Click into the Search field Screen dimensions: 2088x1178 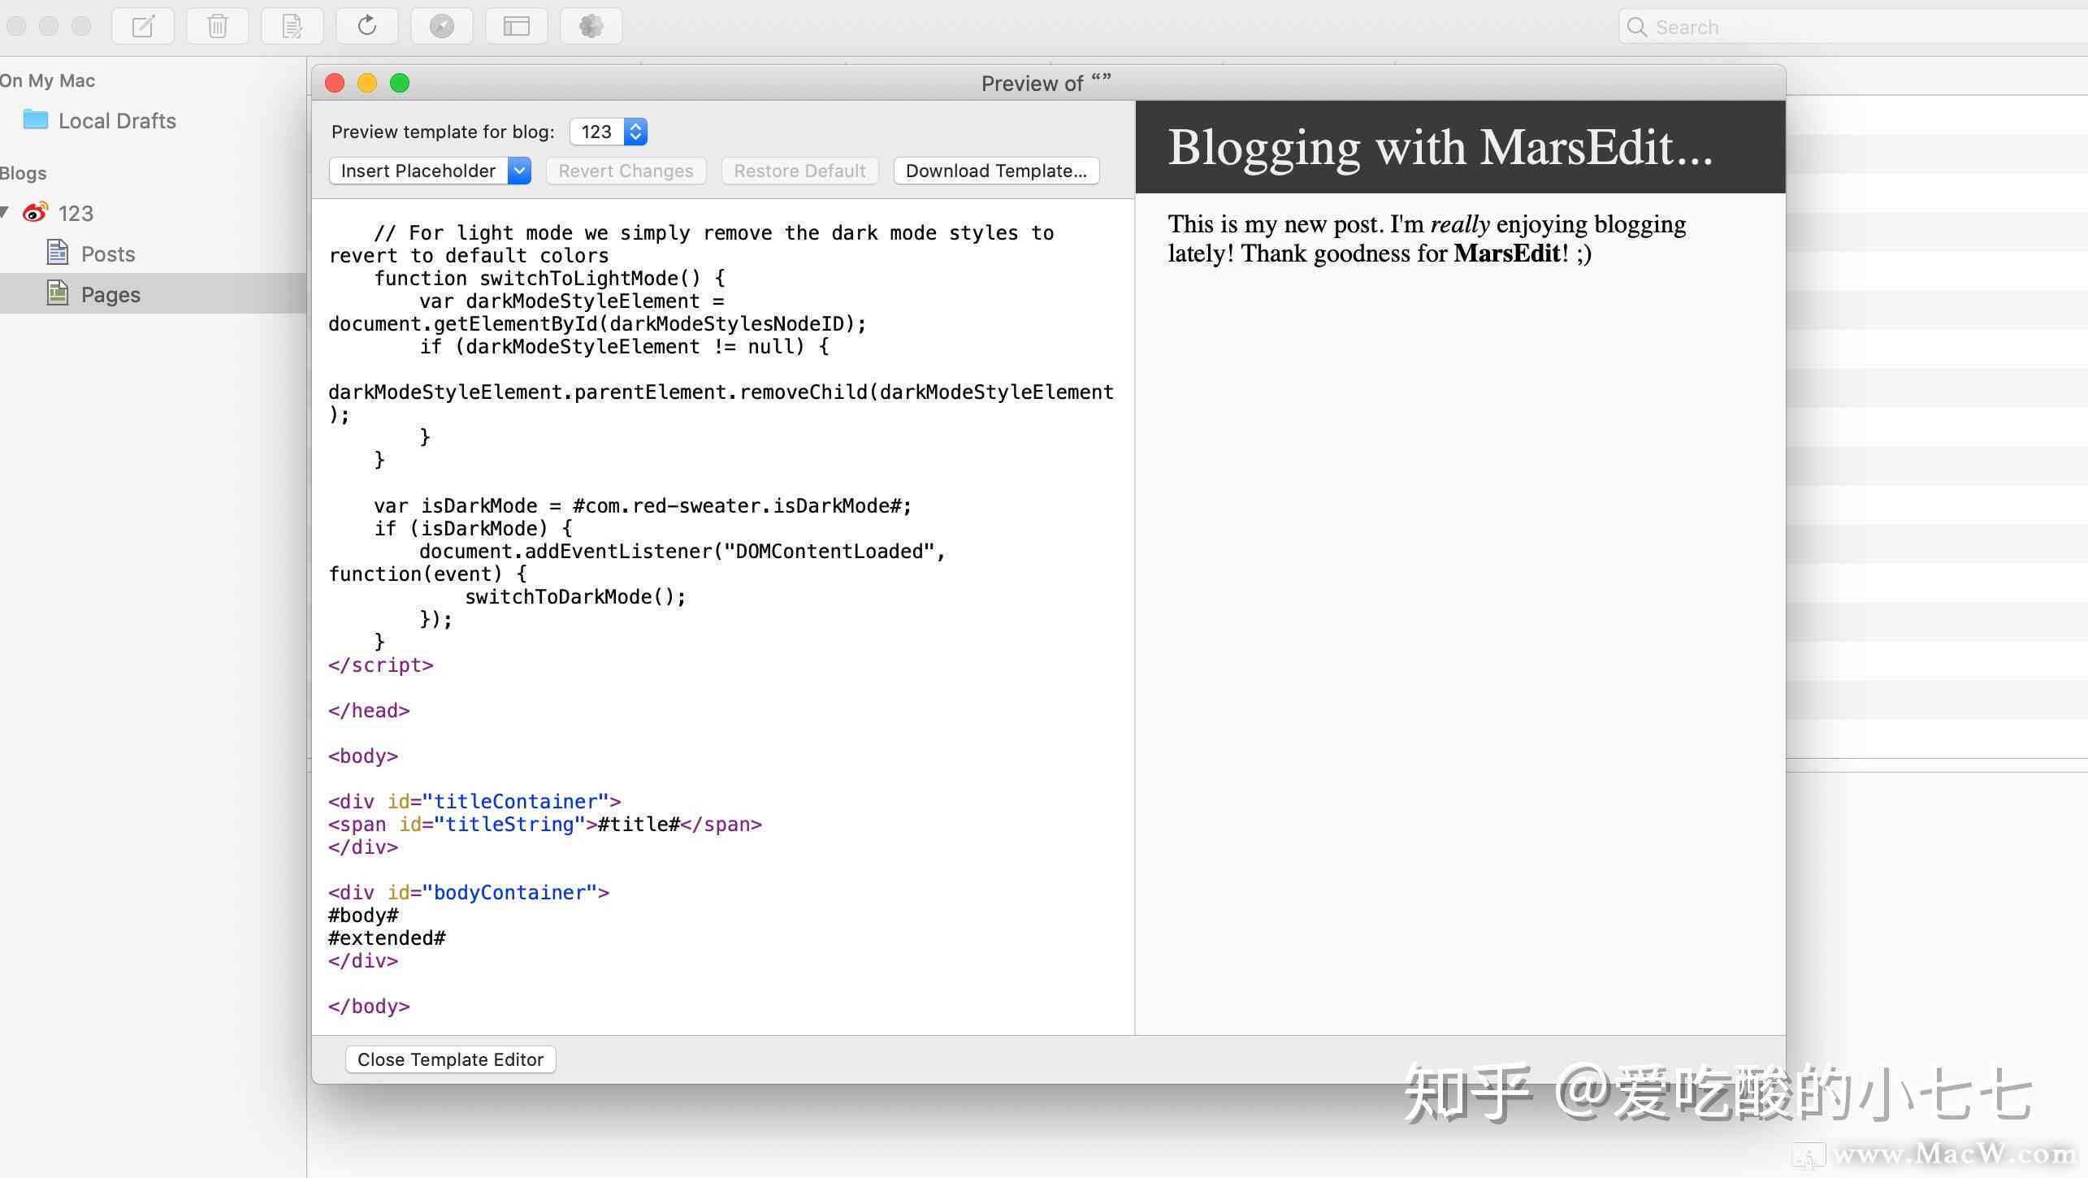point(1852,27)
